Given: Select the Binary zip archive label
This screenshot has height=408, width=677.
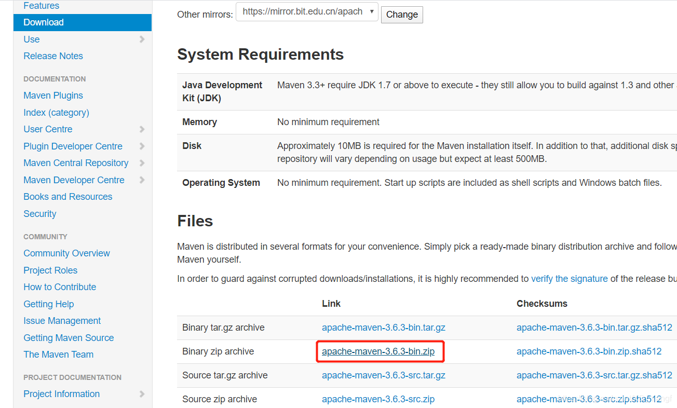Looking at the screenshot, I should pyautogui.click(x=218, y=351).
